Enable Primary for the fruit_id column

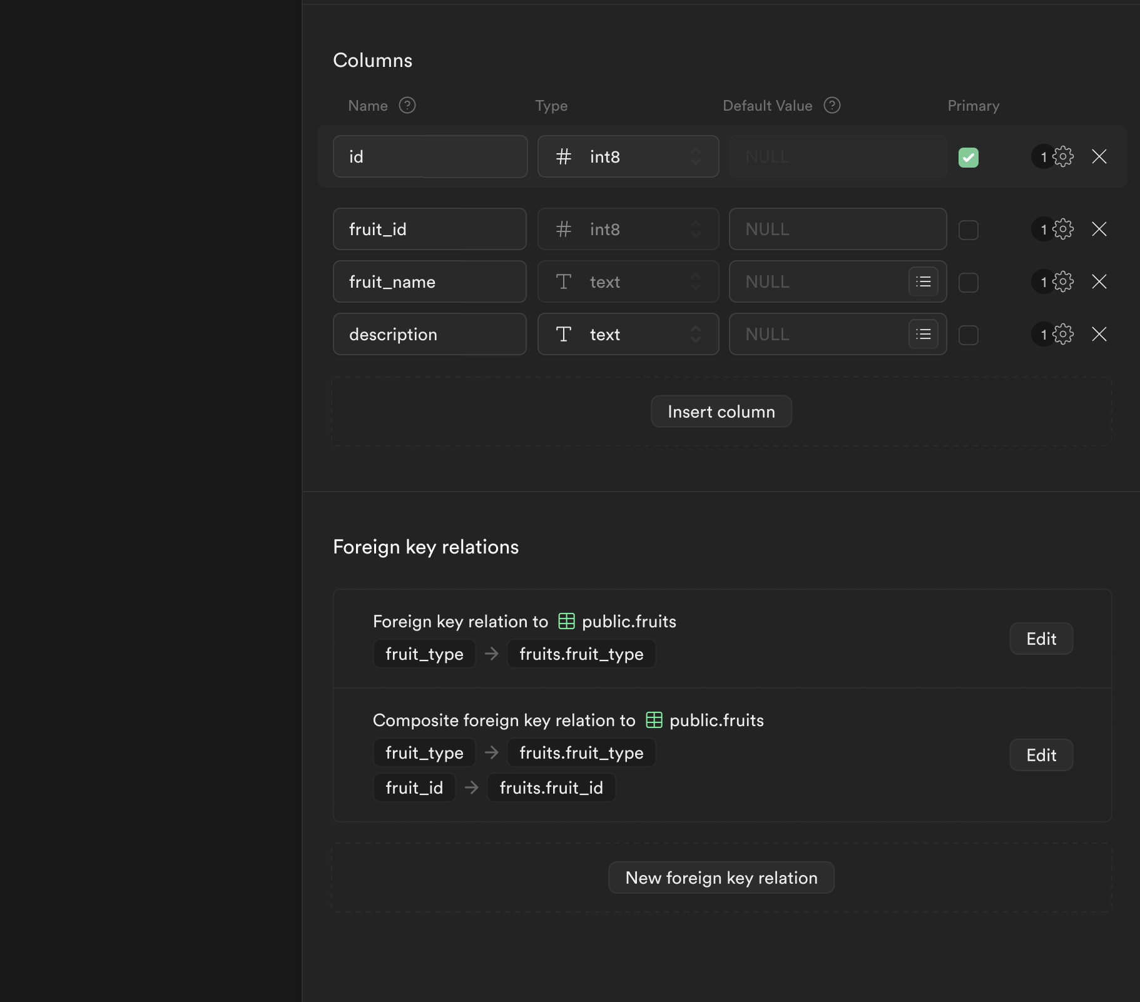[969, 230]
